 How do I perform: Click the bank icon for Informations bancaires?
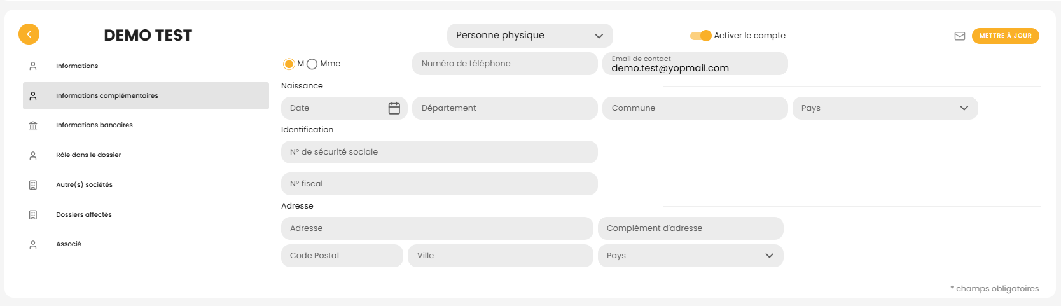tap(33, 125)
